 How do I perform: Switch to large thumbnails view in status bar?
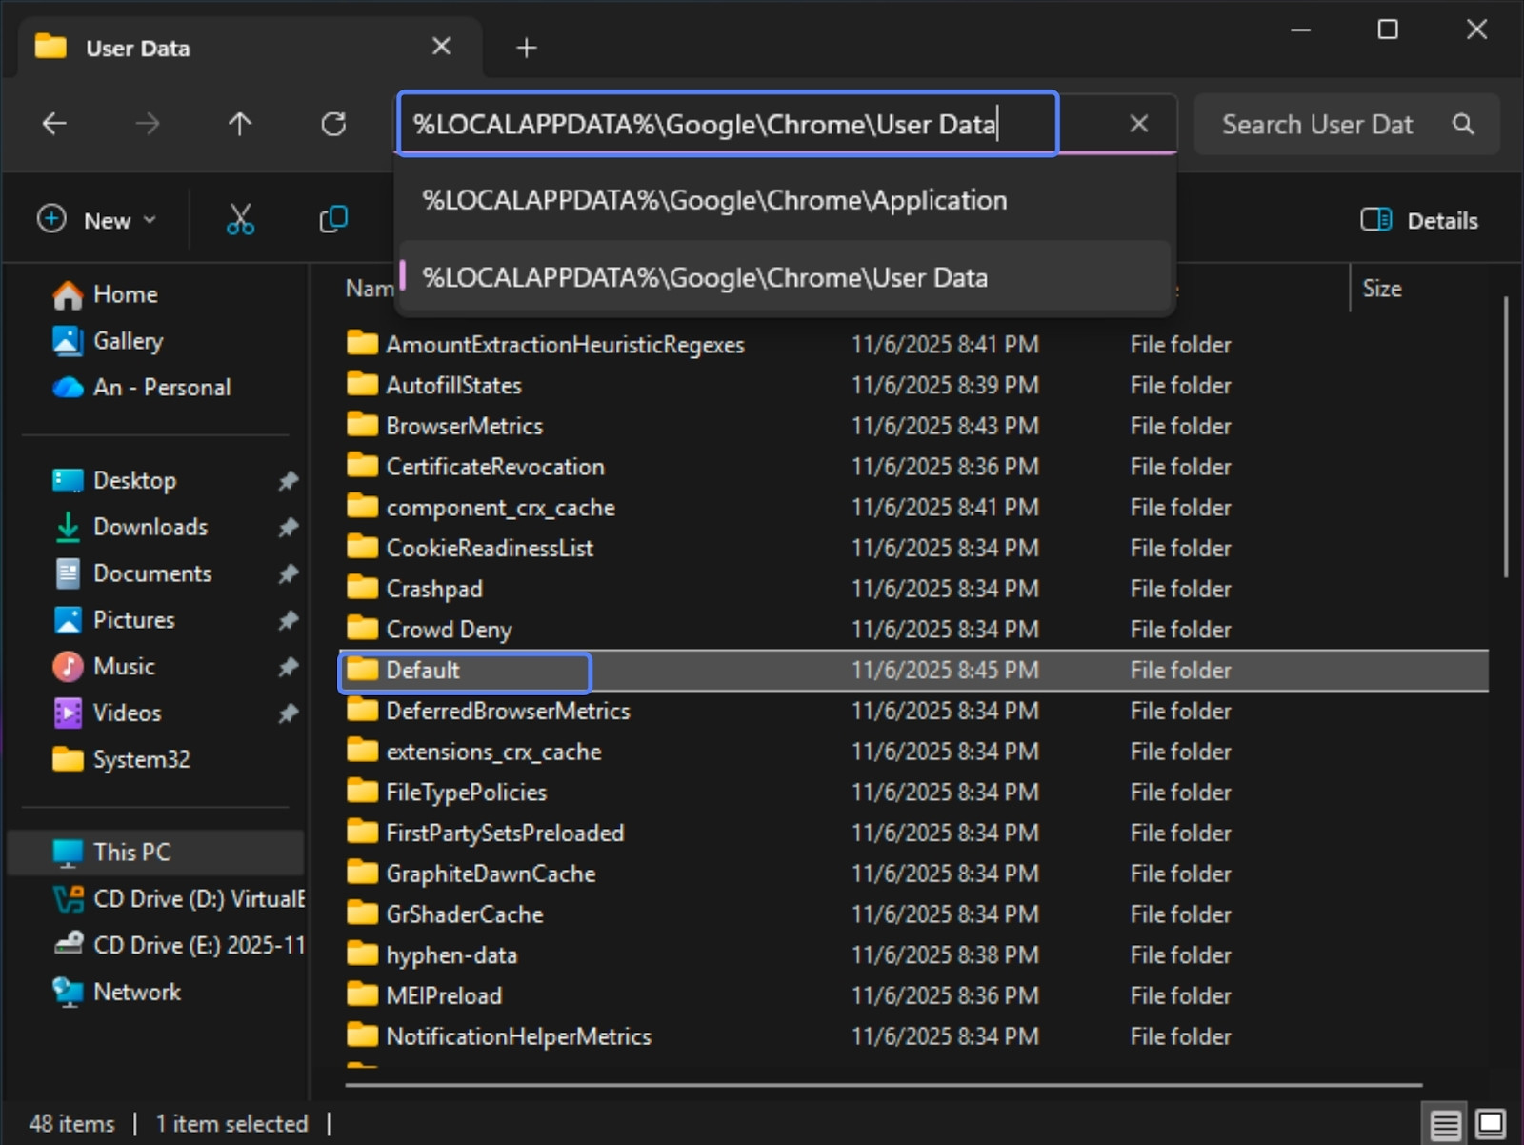pos(1491,1125)
